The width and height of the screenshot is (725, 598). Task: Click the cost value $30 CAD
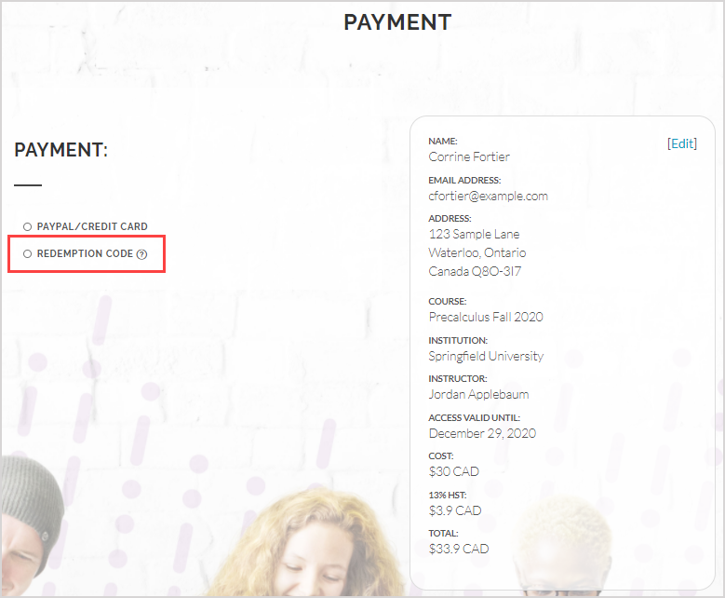click(454, 471)
